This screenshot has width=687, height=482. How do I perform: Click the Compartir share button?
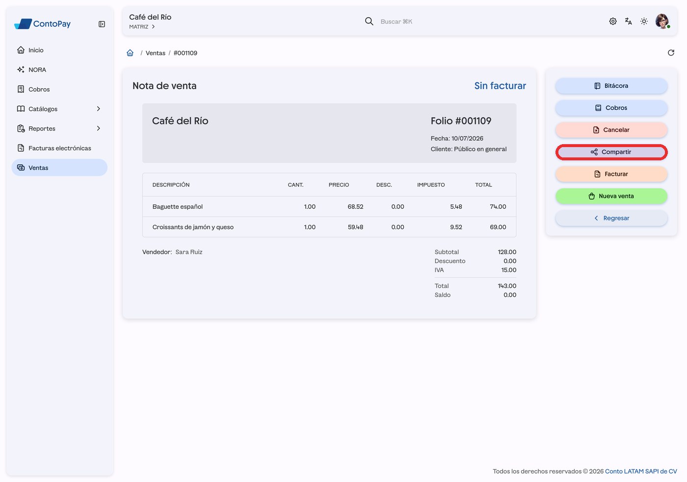click(611, 152)
